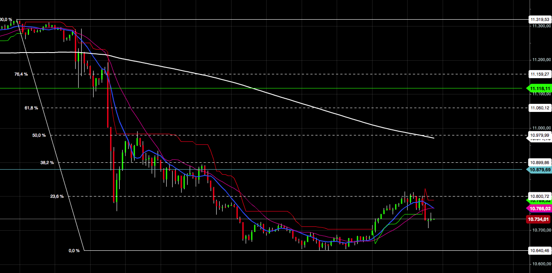Click the red 10.734,01 price label
Image resolution: width=552 pixels, height=273 pixels.
click(538, 218)
